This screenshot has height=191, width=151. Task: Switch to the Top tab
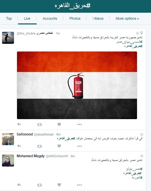pos(9,18)
